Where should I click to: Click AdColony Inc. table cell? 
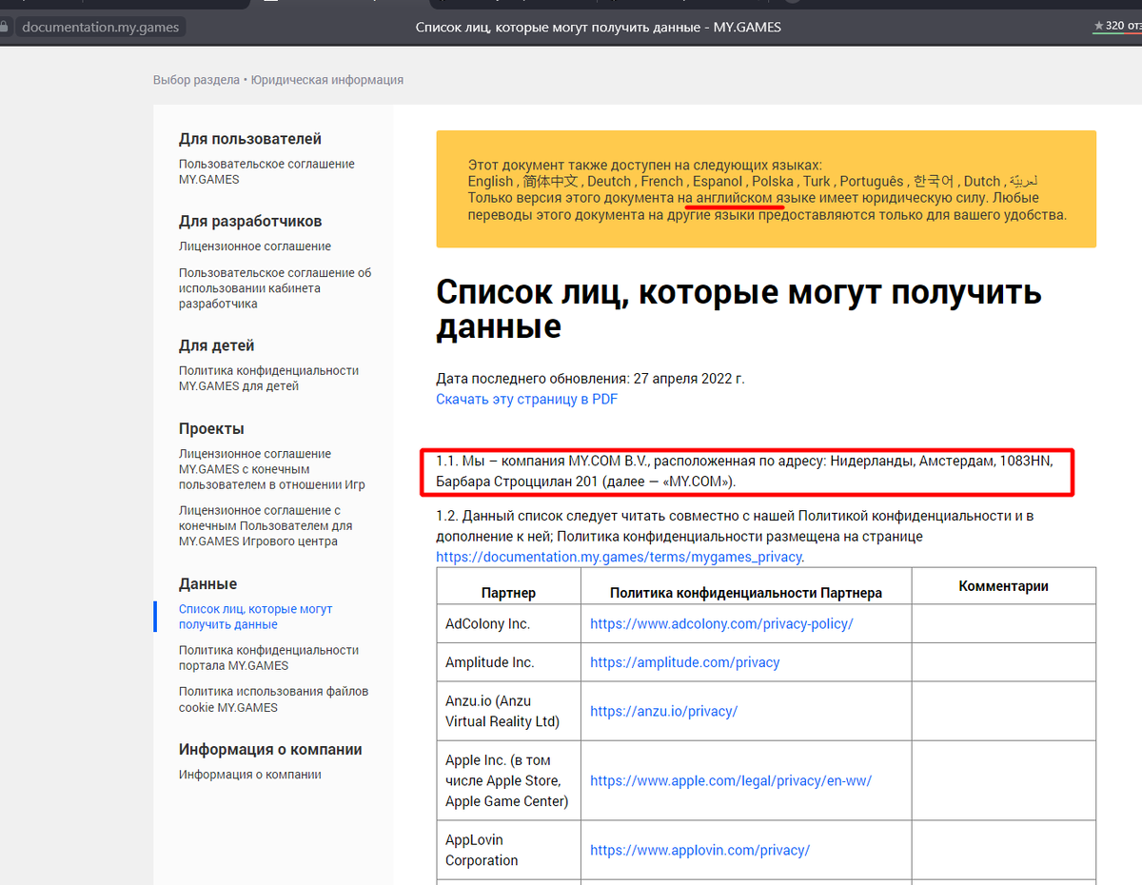(x=508, y=624)
